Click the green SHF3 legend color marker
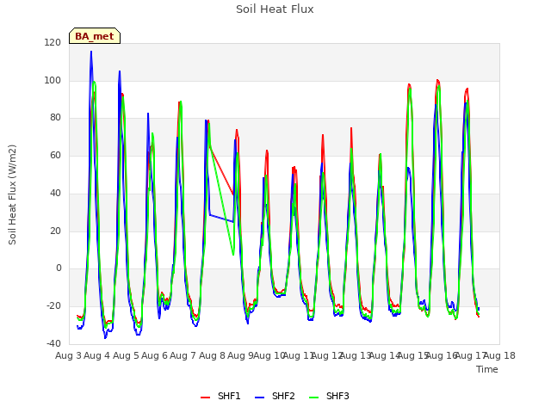 pos(313,398)
